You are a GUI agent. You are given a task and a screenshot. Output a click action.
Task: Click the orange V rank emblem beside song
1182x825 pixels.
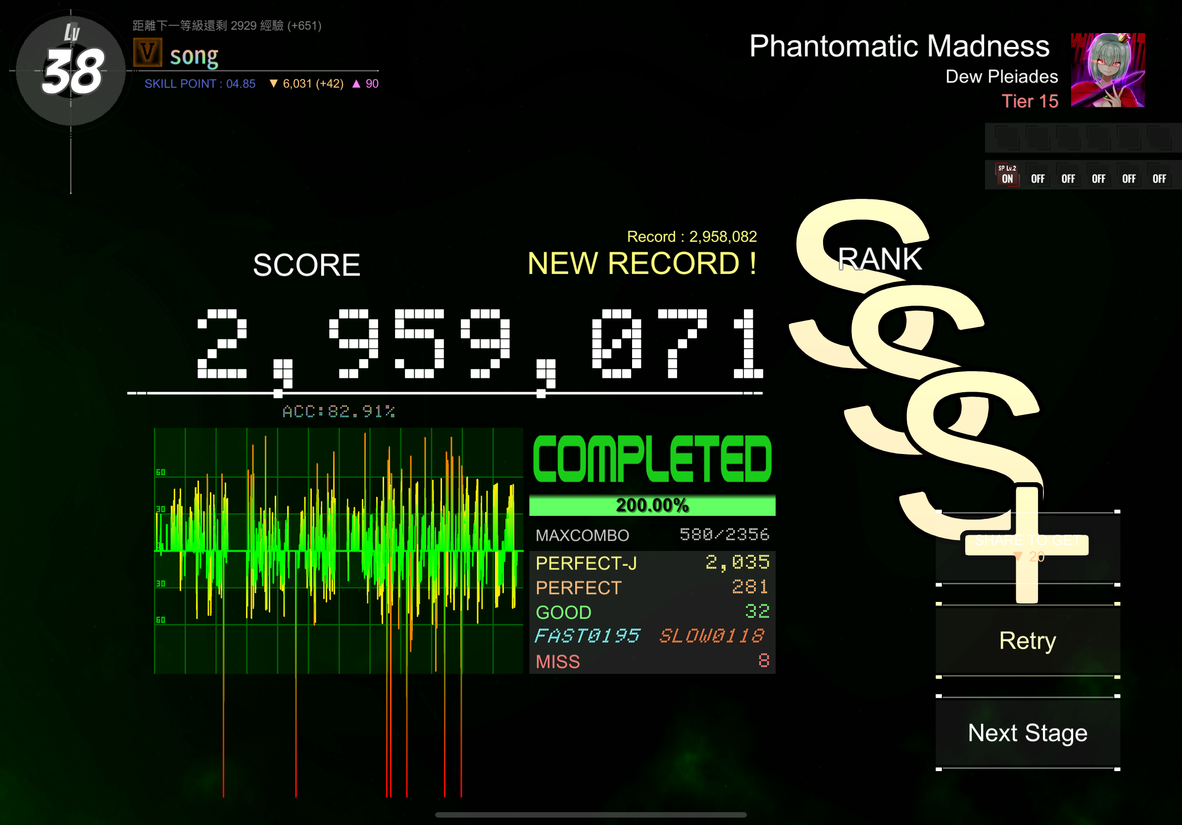pyautogui.click(x=148, y=53)
